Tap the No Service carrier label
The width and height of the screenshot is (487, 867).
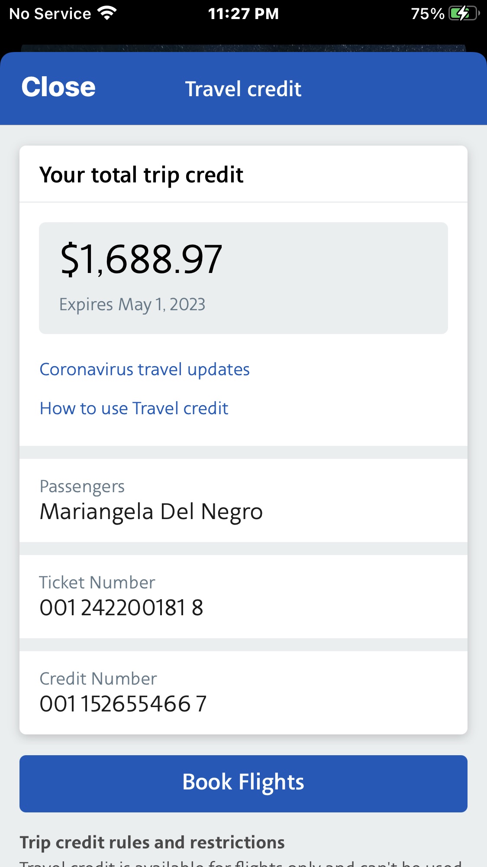click(50, 14)
